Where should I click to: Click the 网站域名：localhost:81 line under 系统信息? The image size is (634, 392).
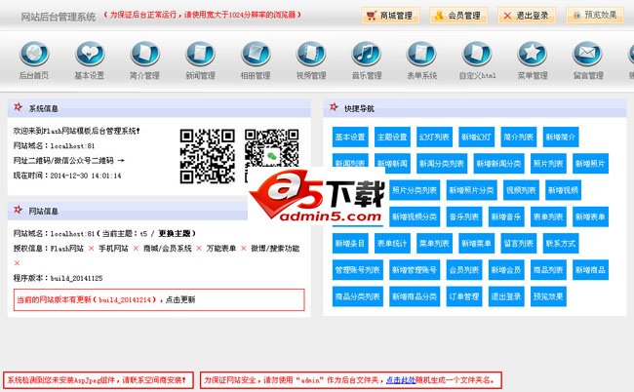[x=55, y=146]
